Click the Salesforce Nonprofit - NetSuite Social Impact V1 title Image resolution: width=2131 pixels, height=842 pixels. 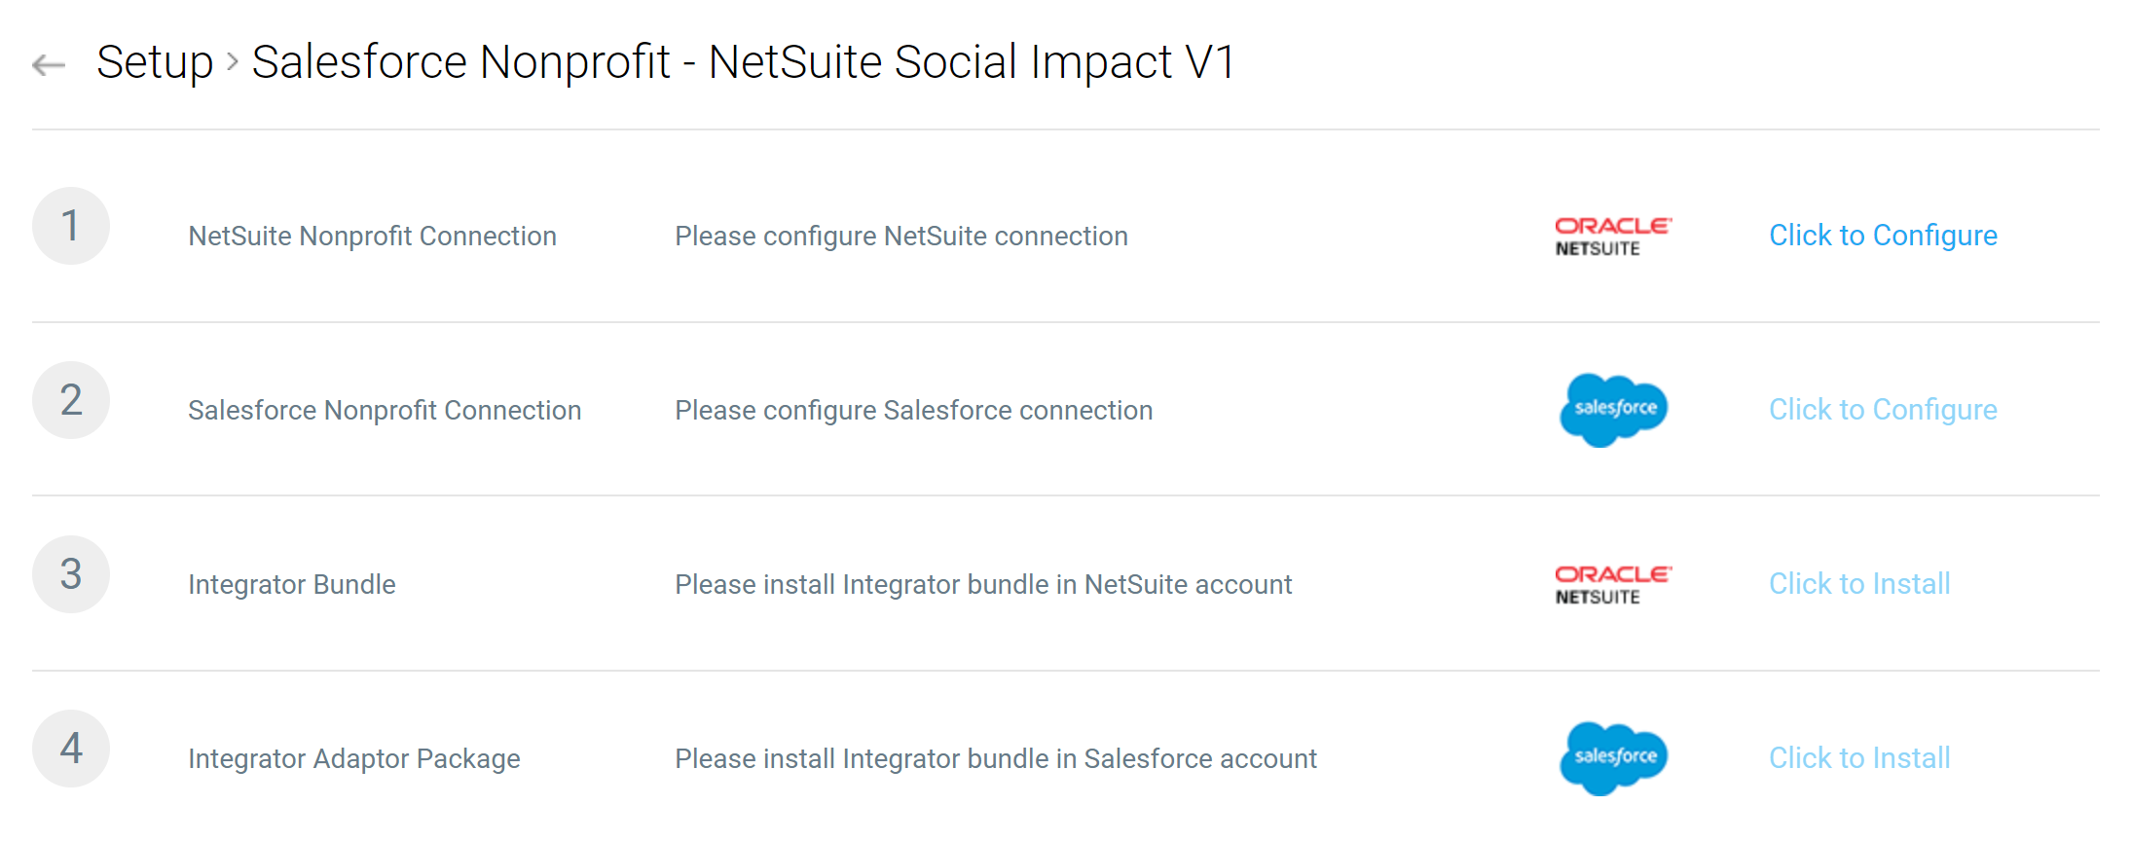click(744, 62)
